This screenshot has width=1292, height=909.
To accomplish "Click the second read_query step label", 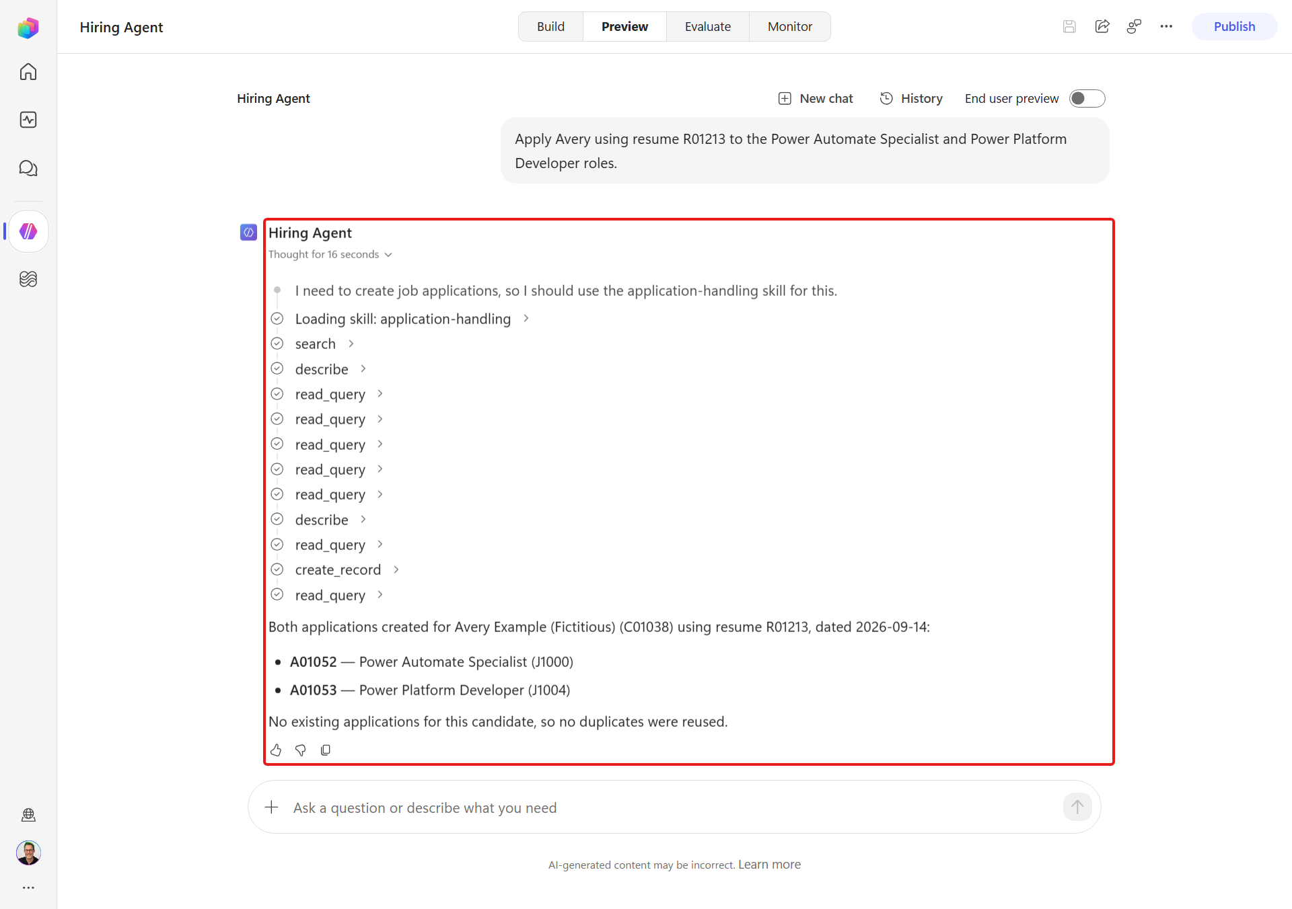I will point(330,419).
